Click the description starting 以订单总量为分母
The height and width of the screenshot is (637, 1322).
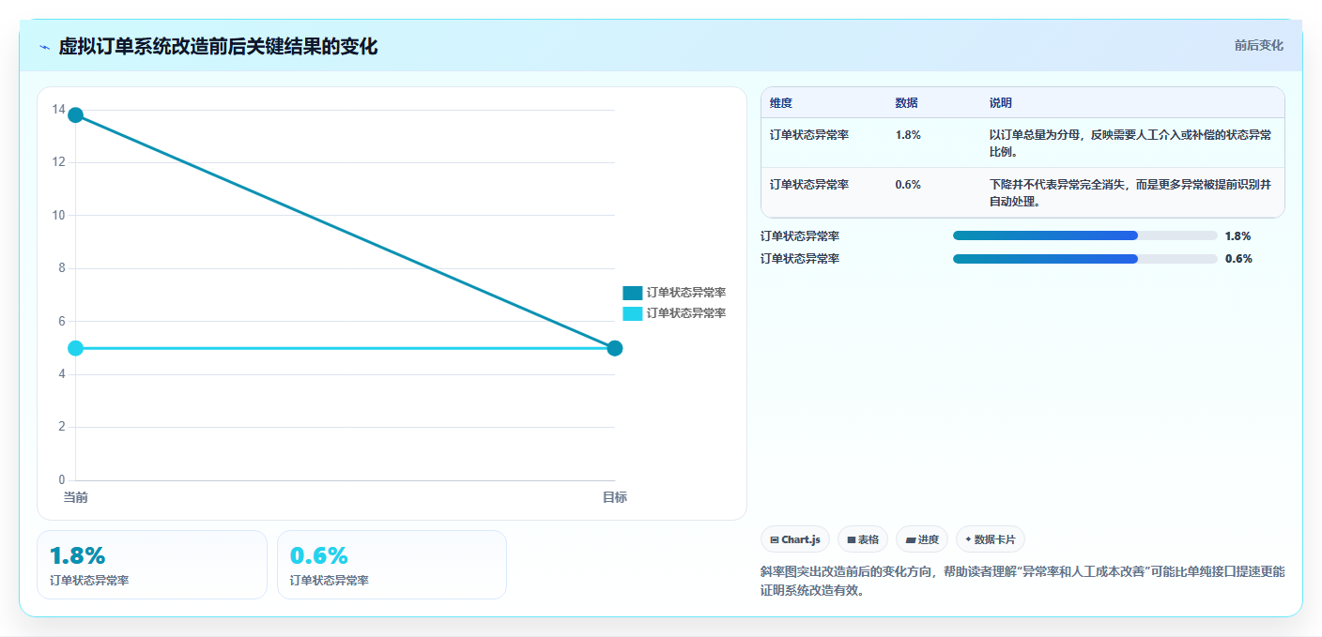click(1130, 144)
